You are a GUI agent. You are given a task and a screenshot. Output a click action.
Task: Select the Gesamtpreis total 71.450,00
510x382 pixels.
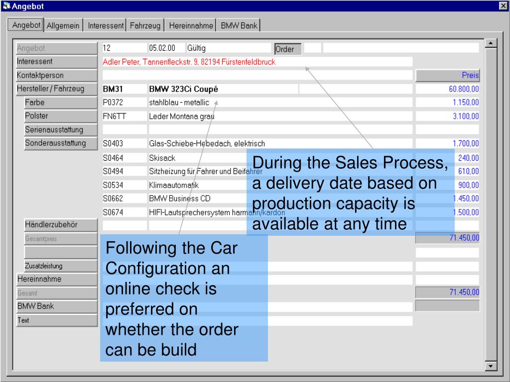pyautogui.click(x=448, y=238)
